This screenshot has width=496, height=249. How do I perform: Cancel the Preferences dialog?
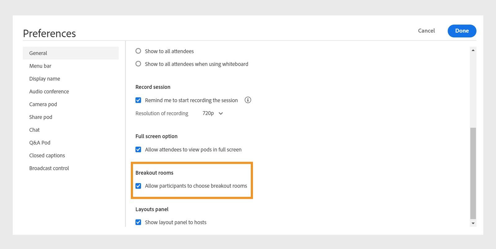426,31
